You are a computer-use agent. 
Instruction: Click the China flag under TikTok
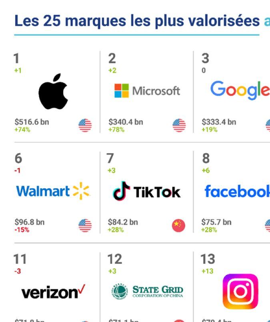178,226
